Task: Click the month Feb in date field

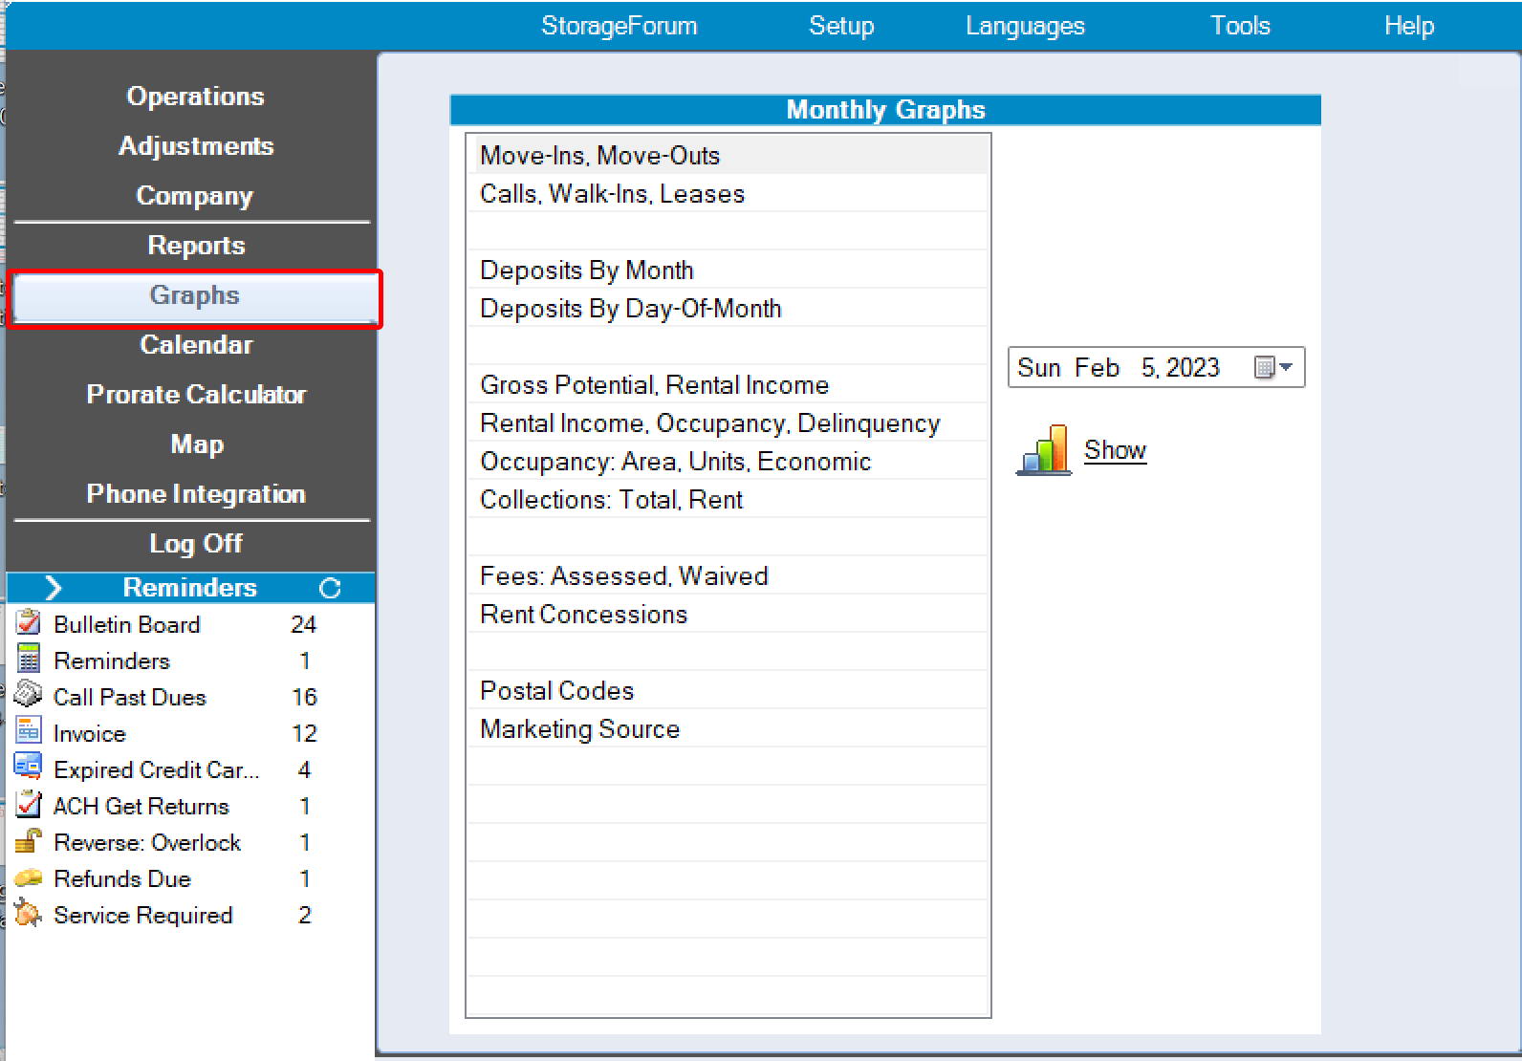Action: coord(1097,367)
